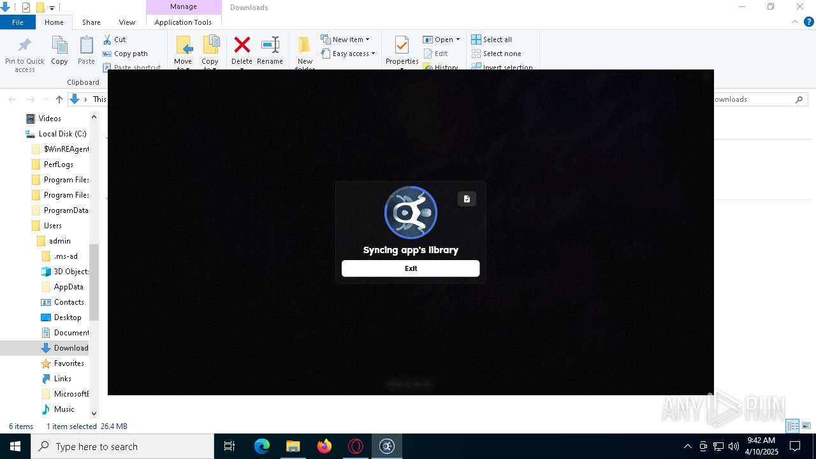816x459 pixels.
Task: Open File Explorer from taskbar
Action: click(293, 446)
